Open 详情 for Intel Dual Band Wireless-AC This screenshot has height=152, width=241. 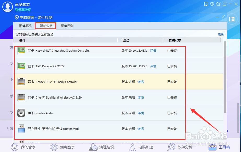(141, 98)
